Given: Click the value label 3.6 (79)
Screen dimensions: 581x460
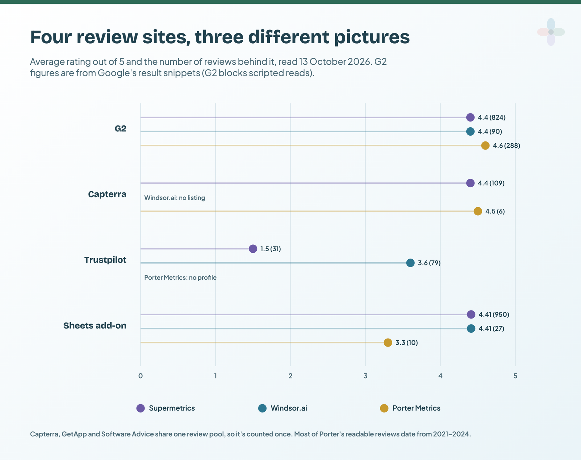Looking at the screenshot, I should (429, 263).
